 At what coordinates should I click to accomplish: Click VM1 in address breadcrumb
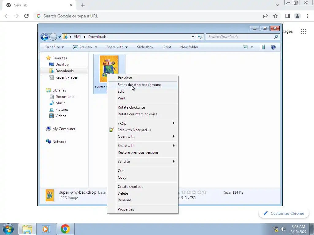pyautogui.click(x=77, y=37)
